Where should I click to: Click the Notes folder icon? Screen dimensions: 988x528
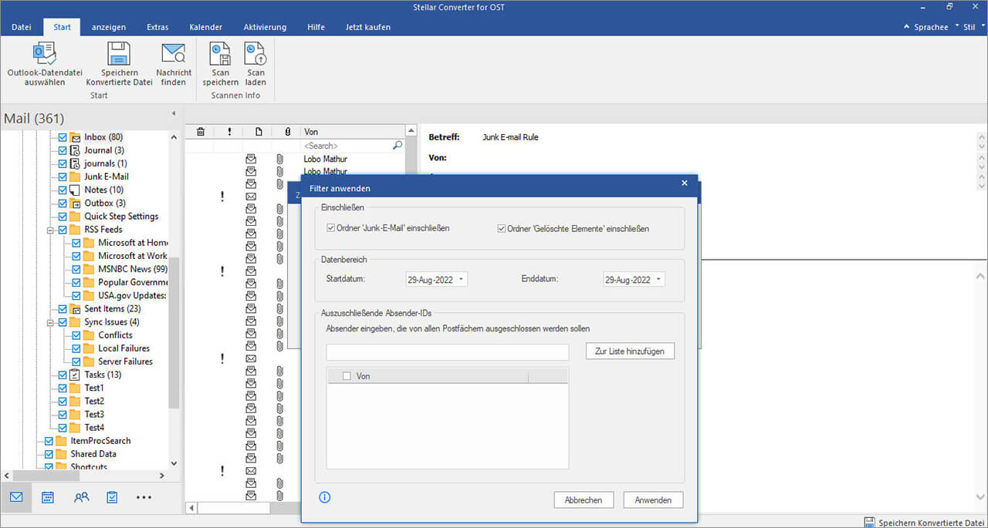[76, 190]
